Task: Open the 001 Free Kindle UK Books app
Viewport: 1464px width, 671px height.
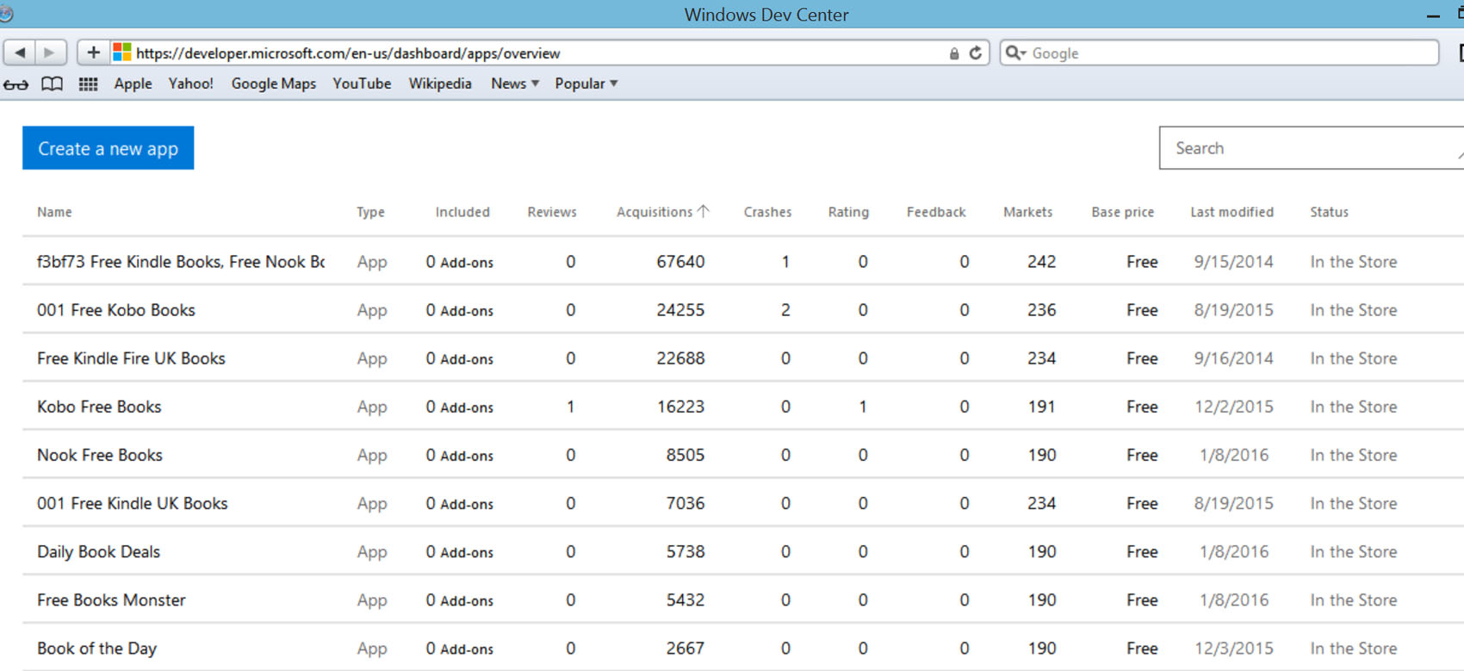Action: click(x=133, y=503)
